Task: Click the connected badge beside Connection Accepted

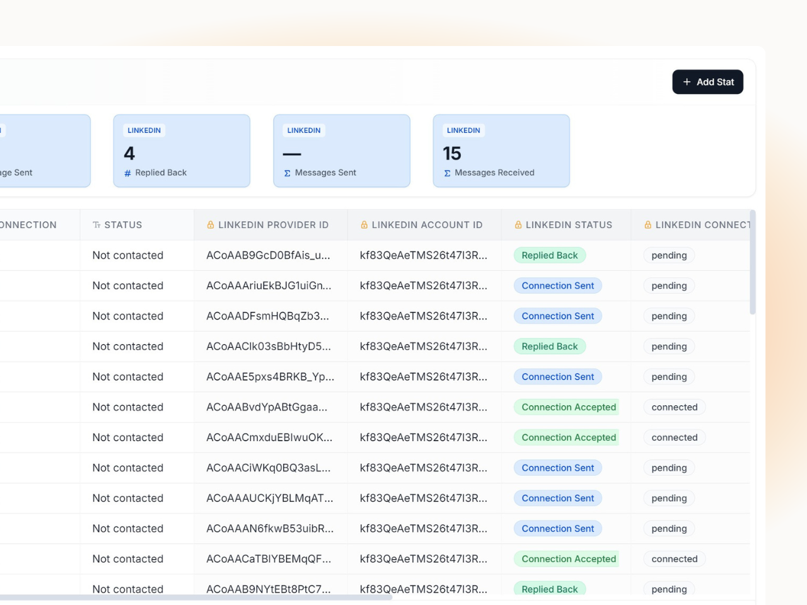Action: coord(674,407)
